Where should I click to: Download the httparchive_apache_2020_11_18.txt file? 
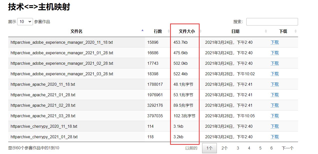pos(275,84)
